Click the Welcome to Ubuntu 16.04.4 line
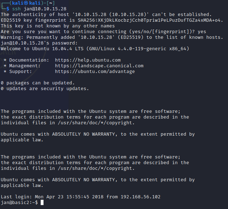 (x=95, y=48)
